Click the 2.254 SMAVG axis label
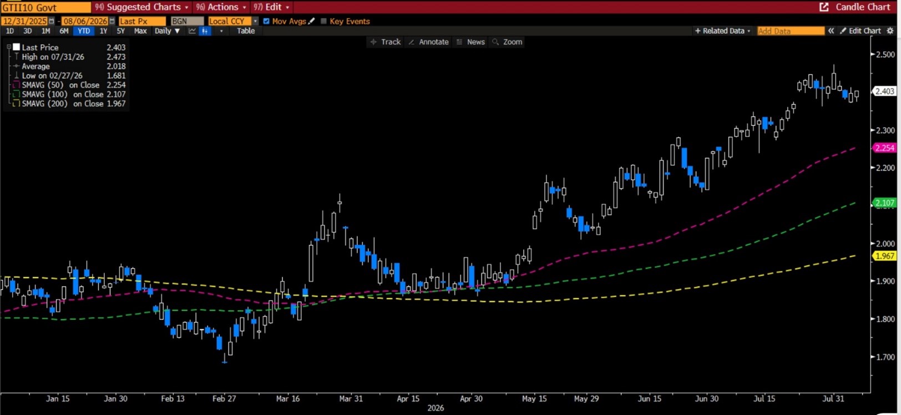This screenshot has width=901, height=415. pos(884,148)
